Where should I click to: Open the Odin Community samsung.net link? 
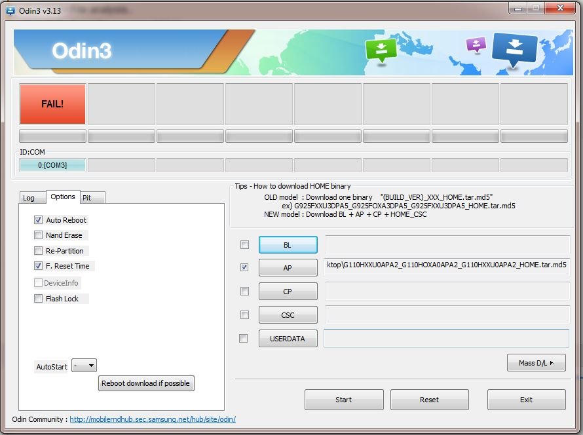153,419
